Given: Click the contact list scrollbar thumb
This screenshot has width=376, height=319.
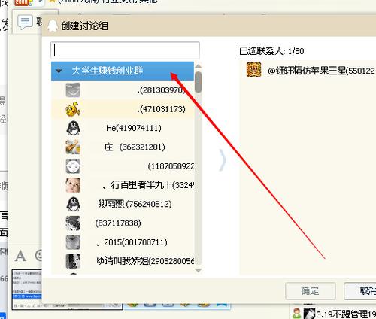Looking at the screenshot, I should [198, 82].
